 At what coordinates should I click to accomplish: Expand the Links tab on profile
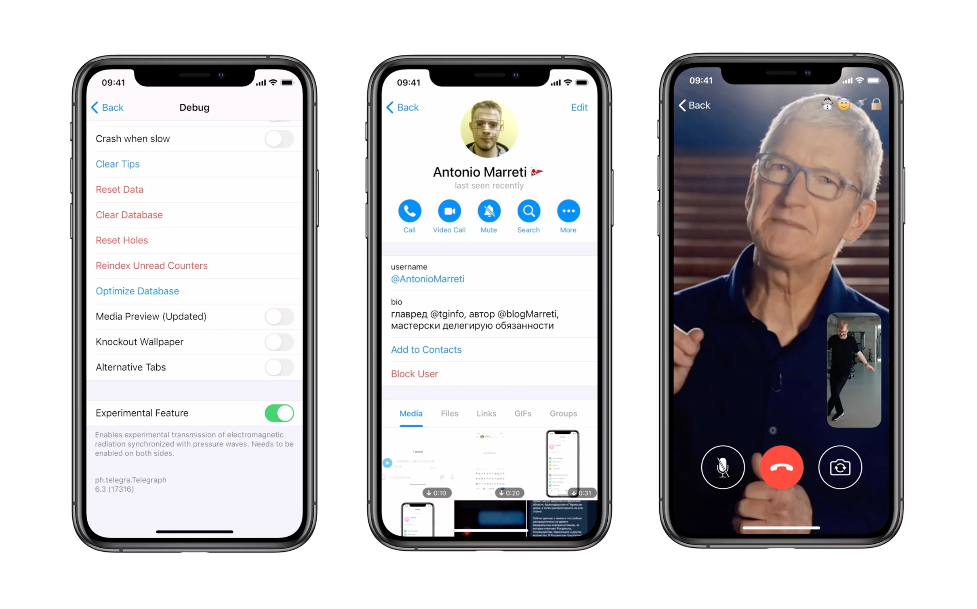(487, 413)
